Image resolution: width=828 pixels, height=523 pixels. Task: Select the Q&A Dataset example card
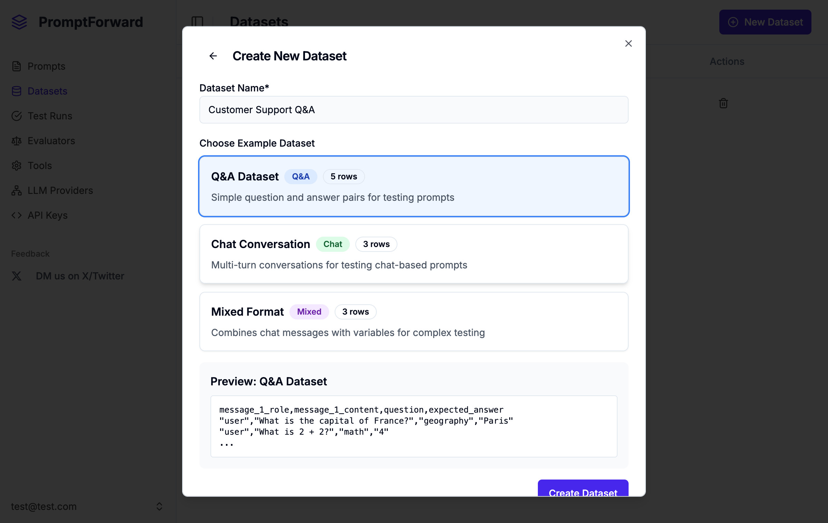pos(414,186)
